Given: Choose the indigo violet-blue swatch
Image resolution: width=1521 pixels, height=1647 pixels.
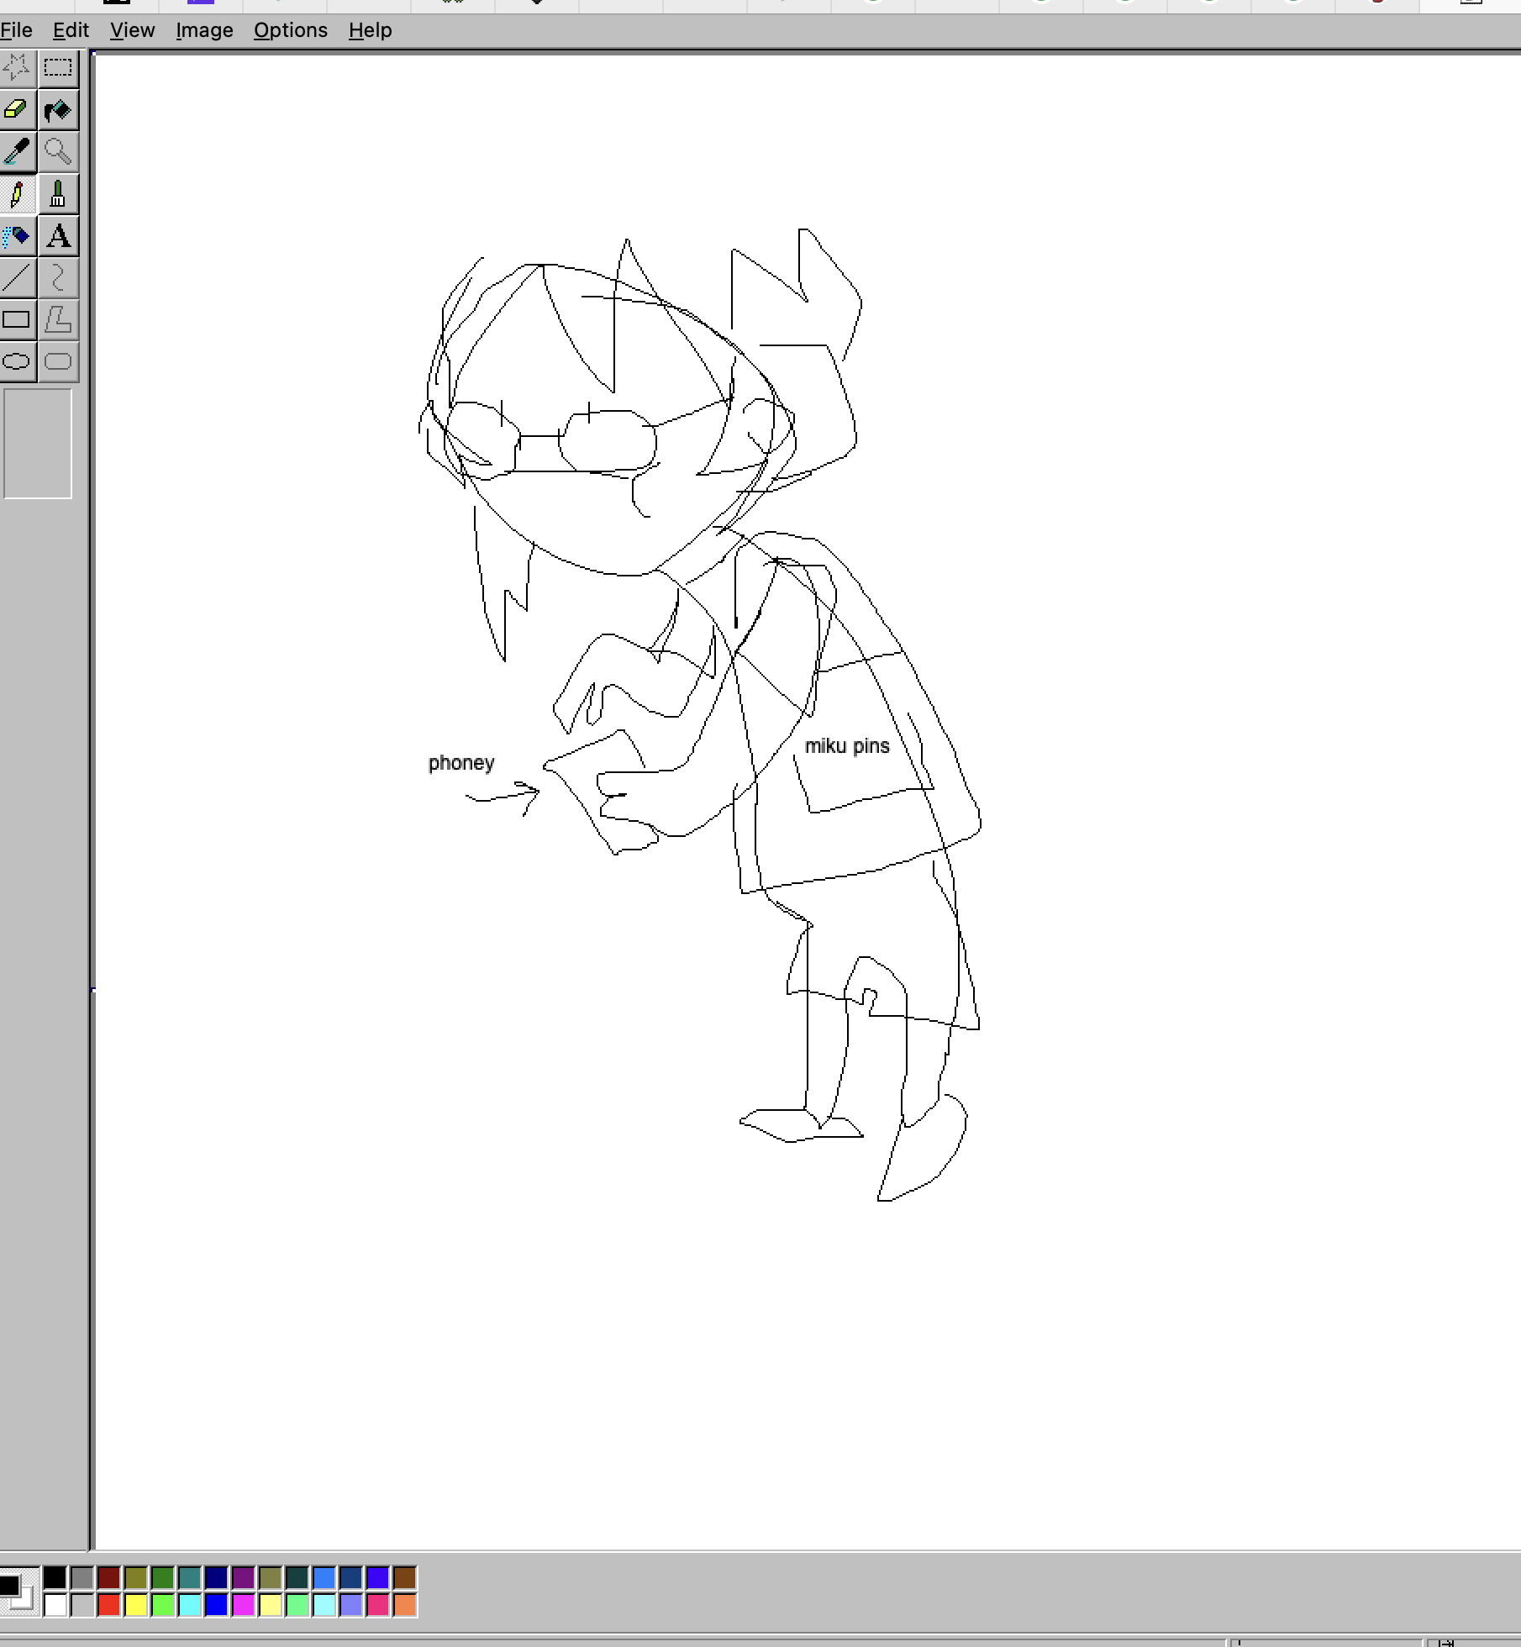Looking at the screenshot, I should coord(378,1577).
